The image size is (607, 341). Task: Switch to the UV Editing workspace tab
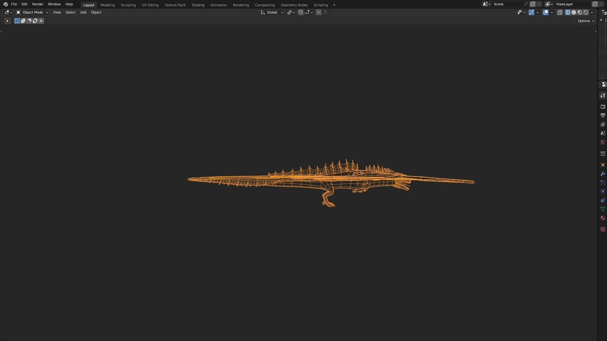pyautogui.click(x=150, y=5)
